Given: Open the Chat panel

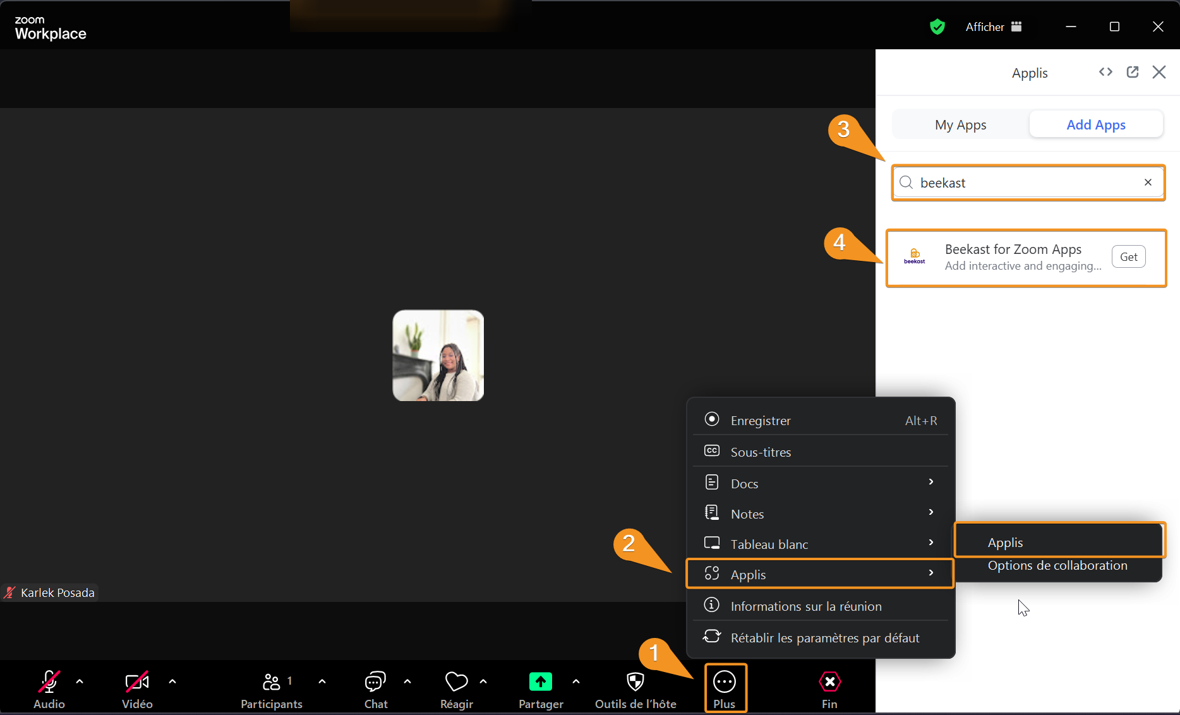Looking at the screenshot, I should tap(375, 688).
